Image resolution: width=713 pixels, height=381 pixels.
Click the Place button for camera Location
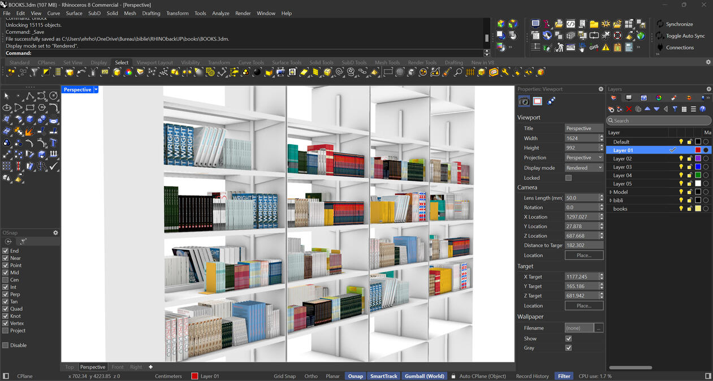584,255
